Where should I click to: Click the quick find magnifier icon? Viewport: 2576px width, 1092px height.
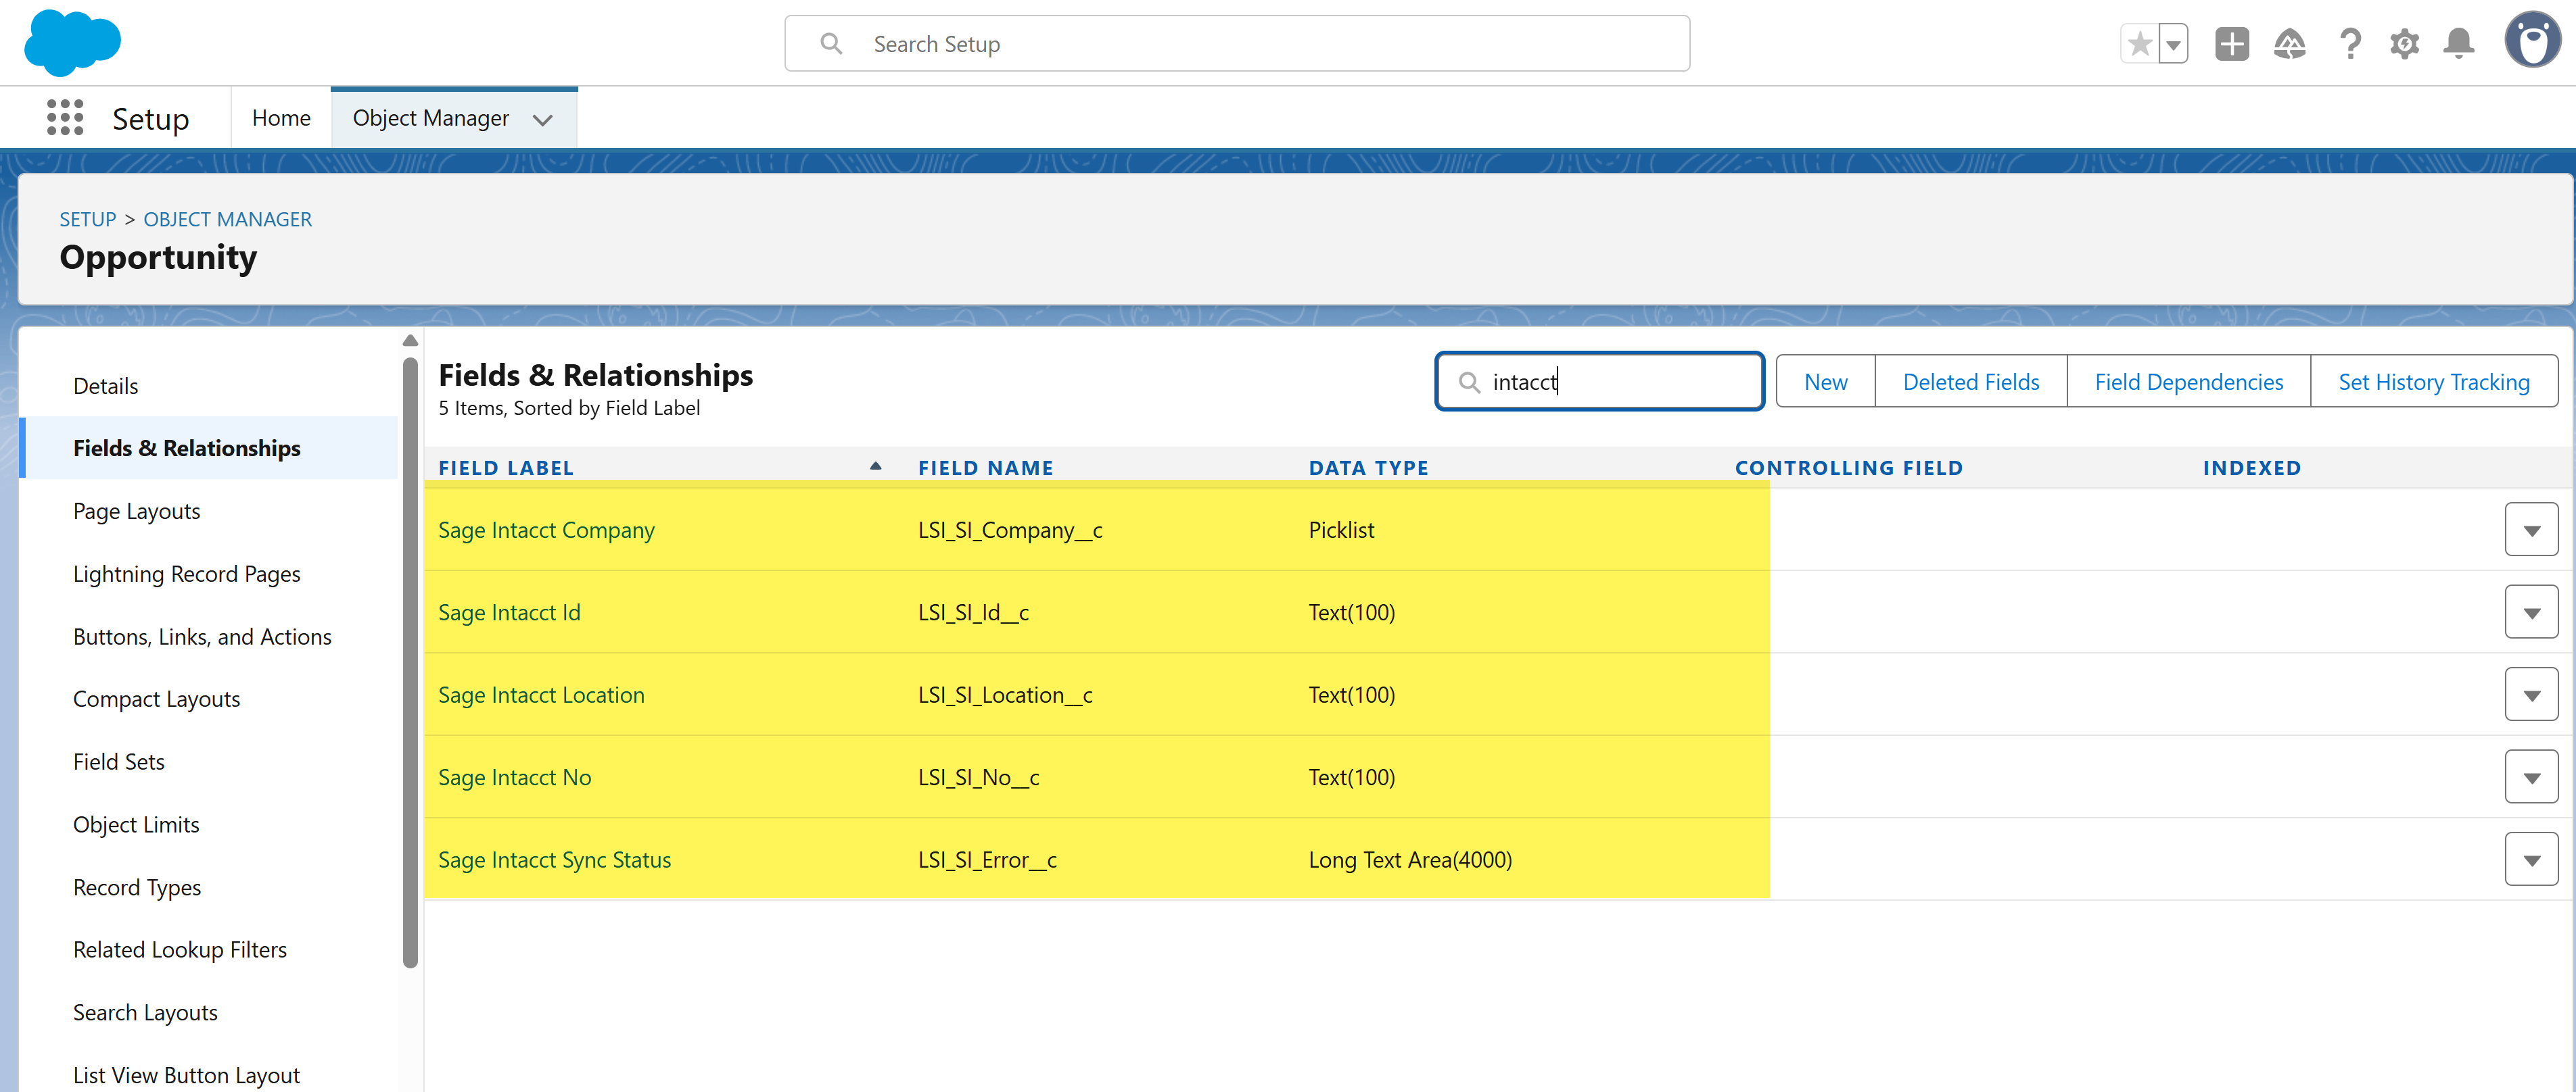[1469, 382]
